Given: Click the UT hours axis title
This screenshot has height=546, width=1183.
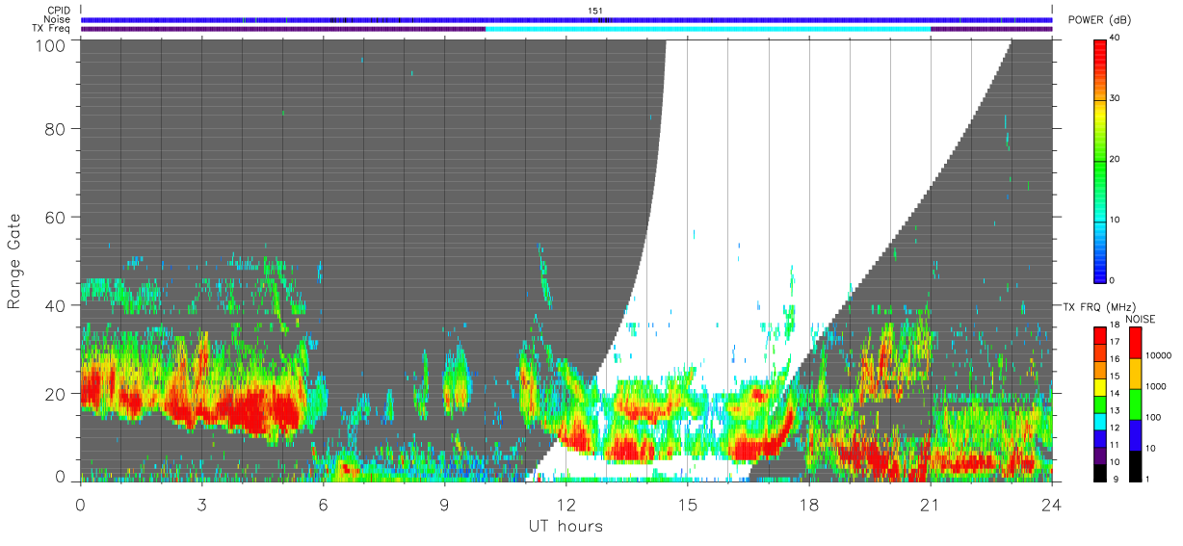Looking at the screenshot, I should pos(565,527).
